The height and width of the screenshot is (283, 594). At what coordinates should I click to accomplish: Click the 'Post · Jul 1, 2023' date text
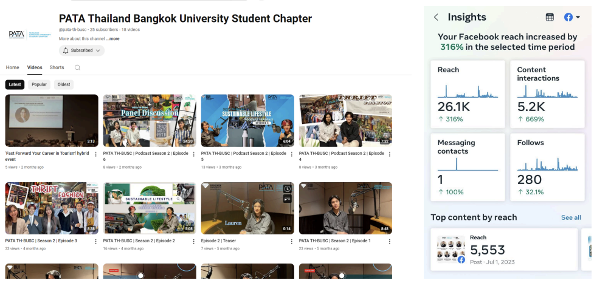coord(492,262)
